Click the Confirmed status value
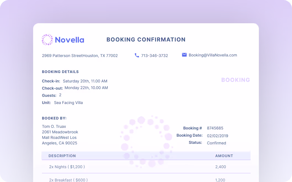Viewport: 292px width, 182px height. 216,143
